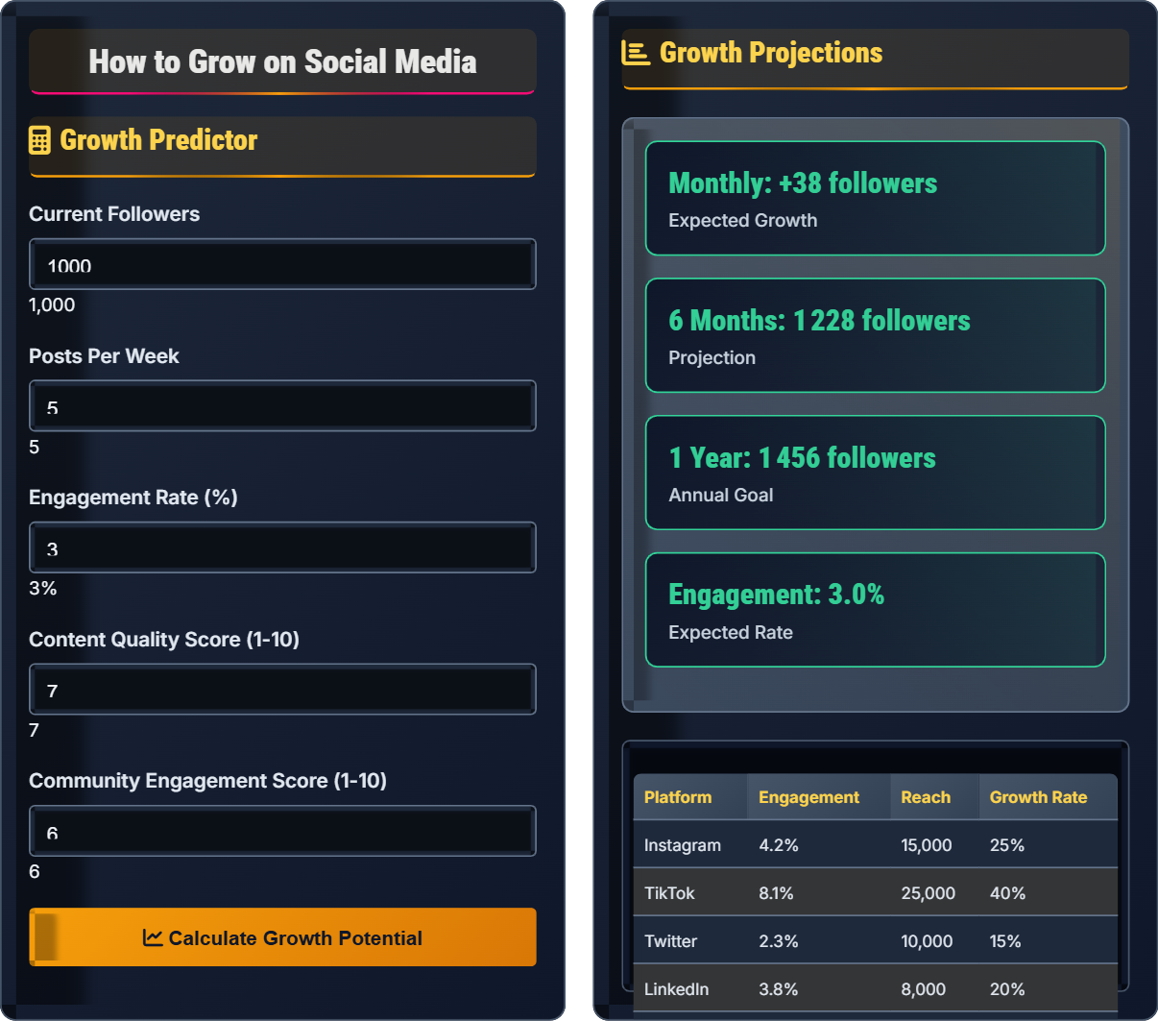The width and height of the screenshot is (1158, 1021).
Task: Focus the Engagement Rate (%) input
Action: 282,547
